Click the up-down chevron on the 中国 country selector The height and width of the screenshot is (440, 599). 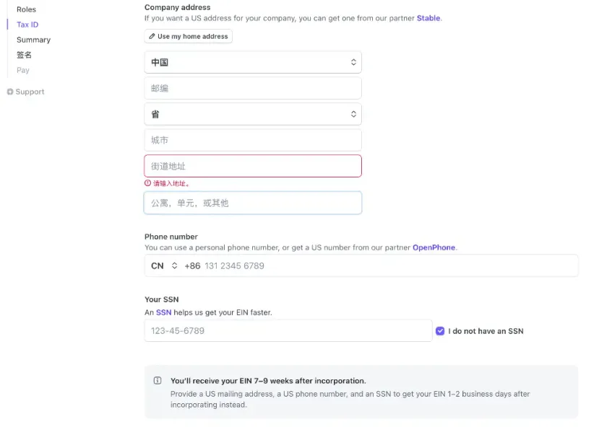[x=353, y=62]
